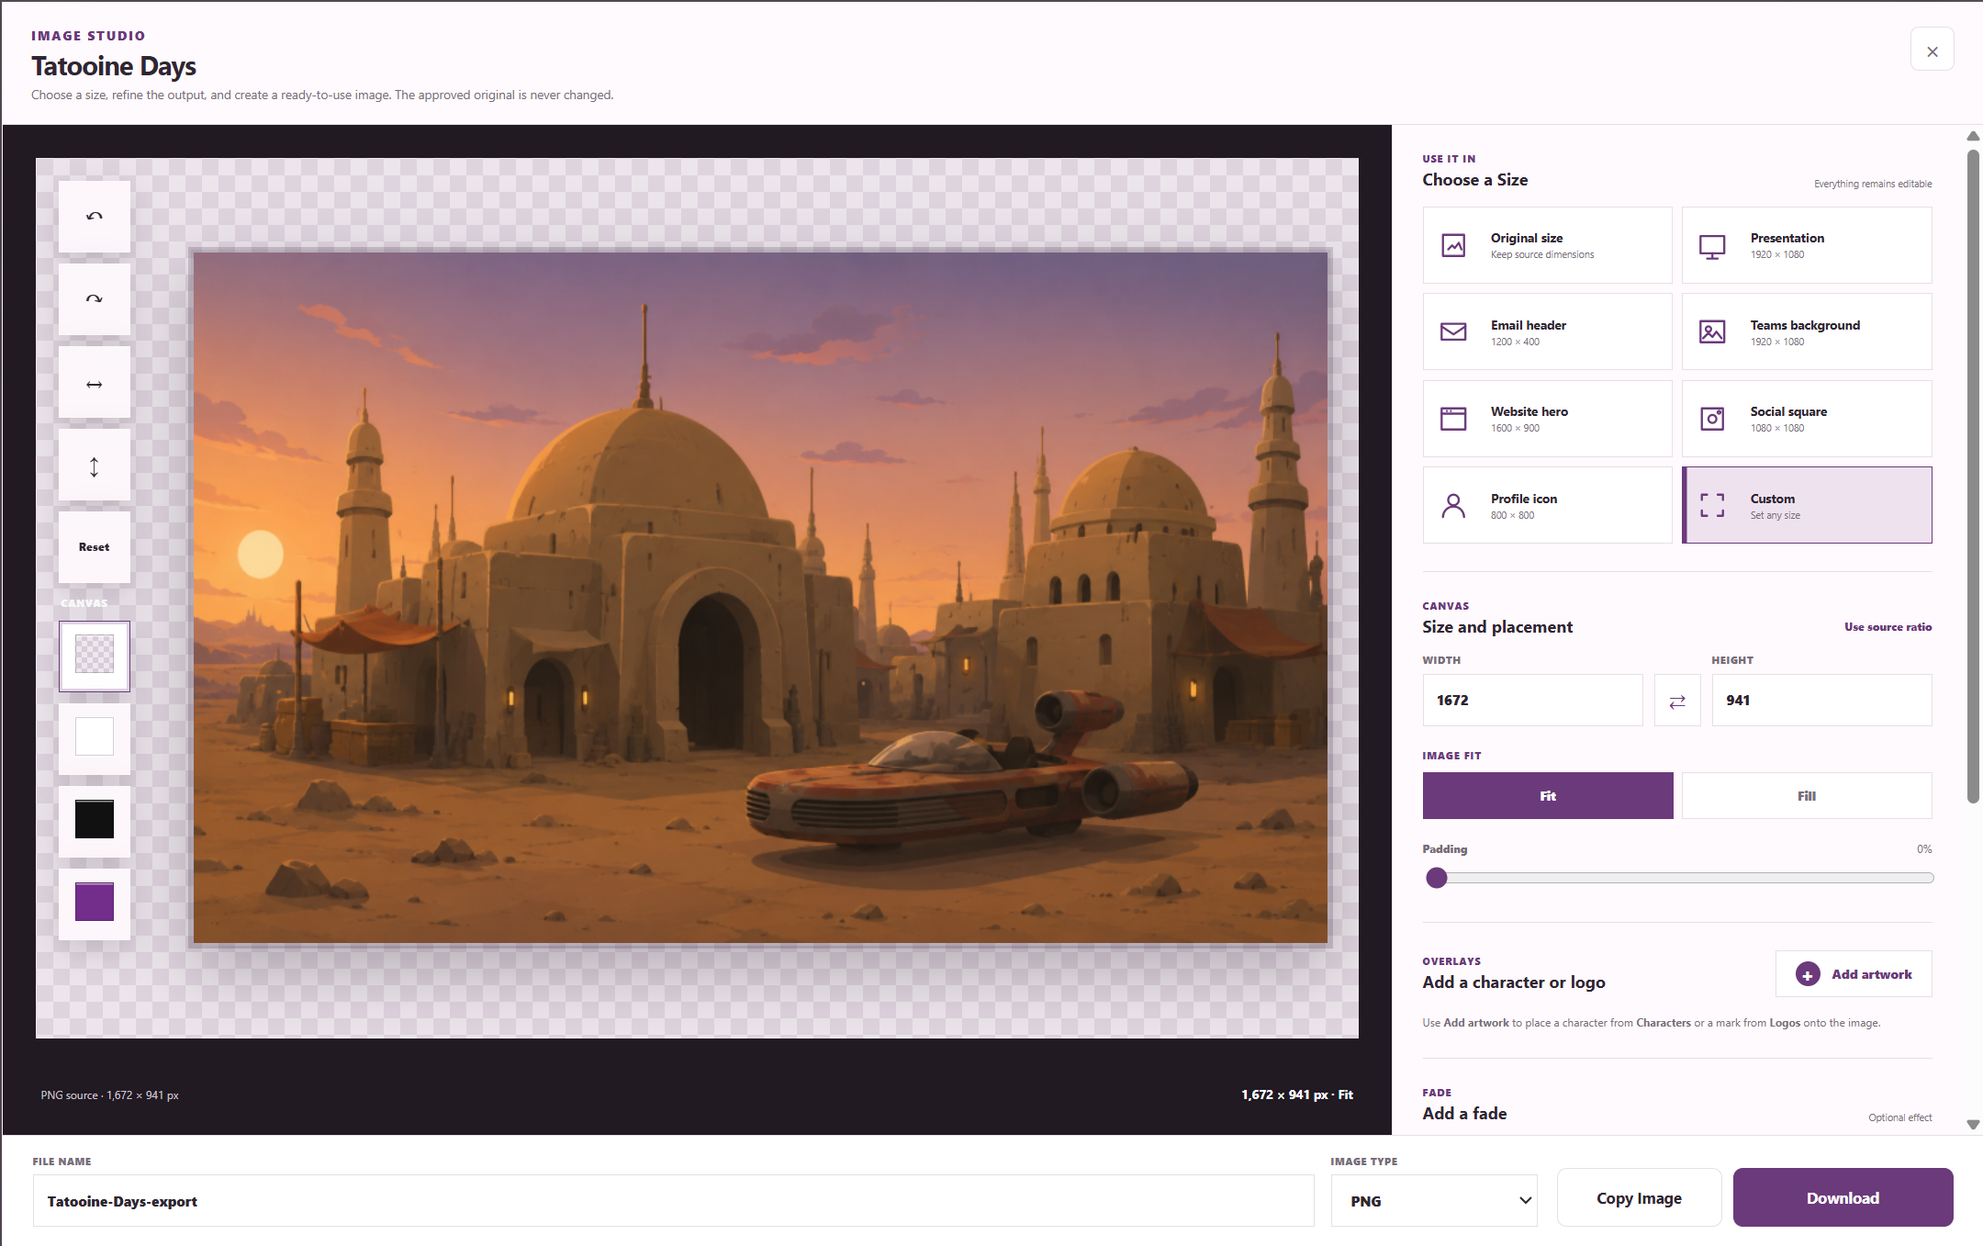This screenshot has height=1246, width=1983.
Task: Click the scrollbar down arrow
Action: tap(1973, 1125)
